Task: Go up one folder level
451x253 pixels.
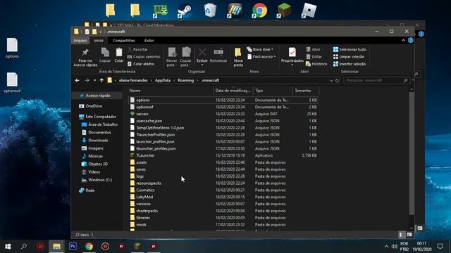Action: tap(101, 81)
